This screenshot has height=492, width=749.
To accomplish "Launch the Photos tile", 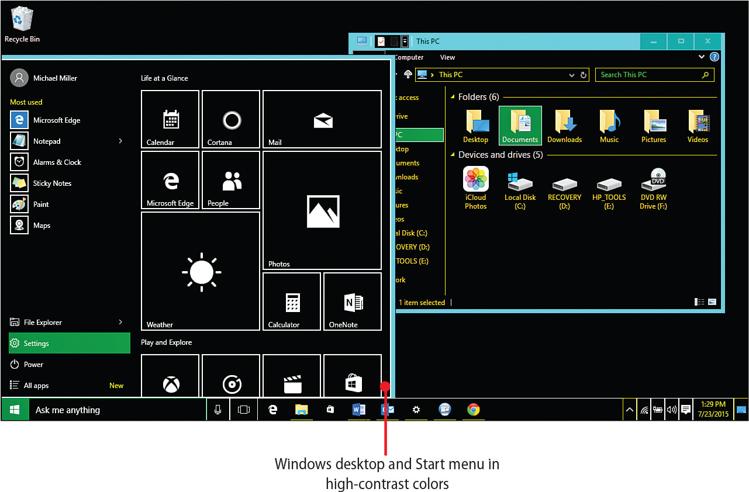I will pyautogui.click(x=322, y=212).
